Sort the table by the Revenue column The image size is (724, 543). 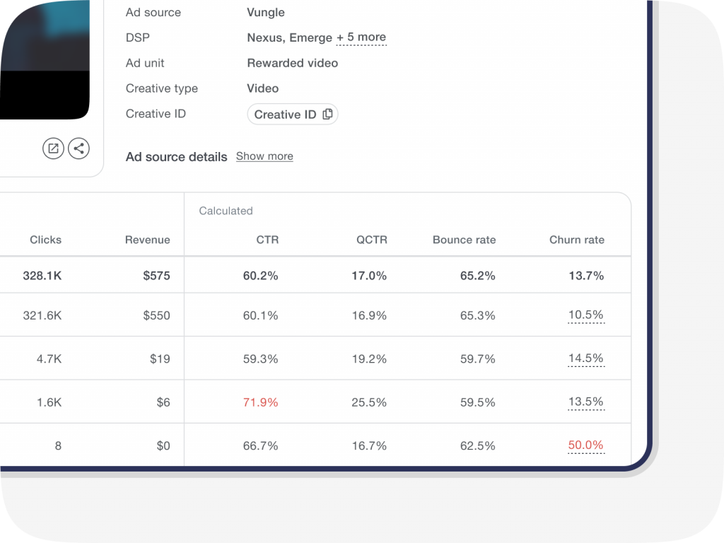click(x=148, y=240)
